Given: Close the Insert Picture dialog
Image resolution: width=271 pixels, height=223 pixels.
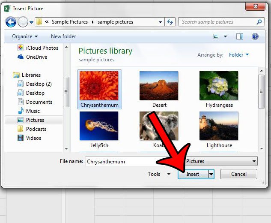Looking at the screenshot, I should 255,7.
